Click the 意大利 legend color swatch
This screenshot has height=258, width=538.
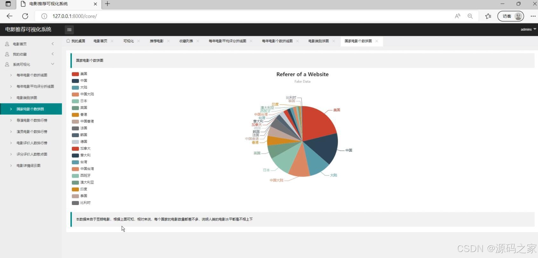click(x=75, y=155)
